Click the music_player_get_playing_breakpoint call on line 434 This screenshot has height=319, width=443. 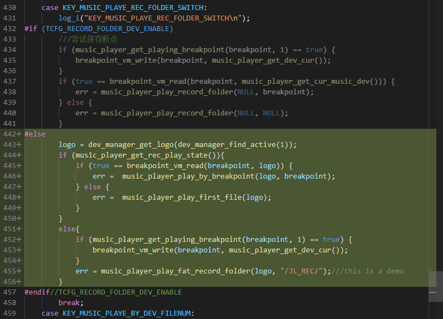point(150,50)
